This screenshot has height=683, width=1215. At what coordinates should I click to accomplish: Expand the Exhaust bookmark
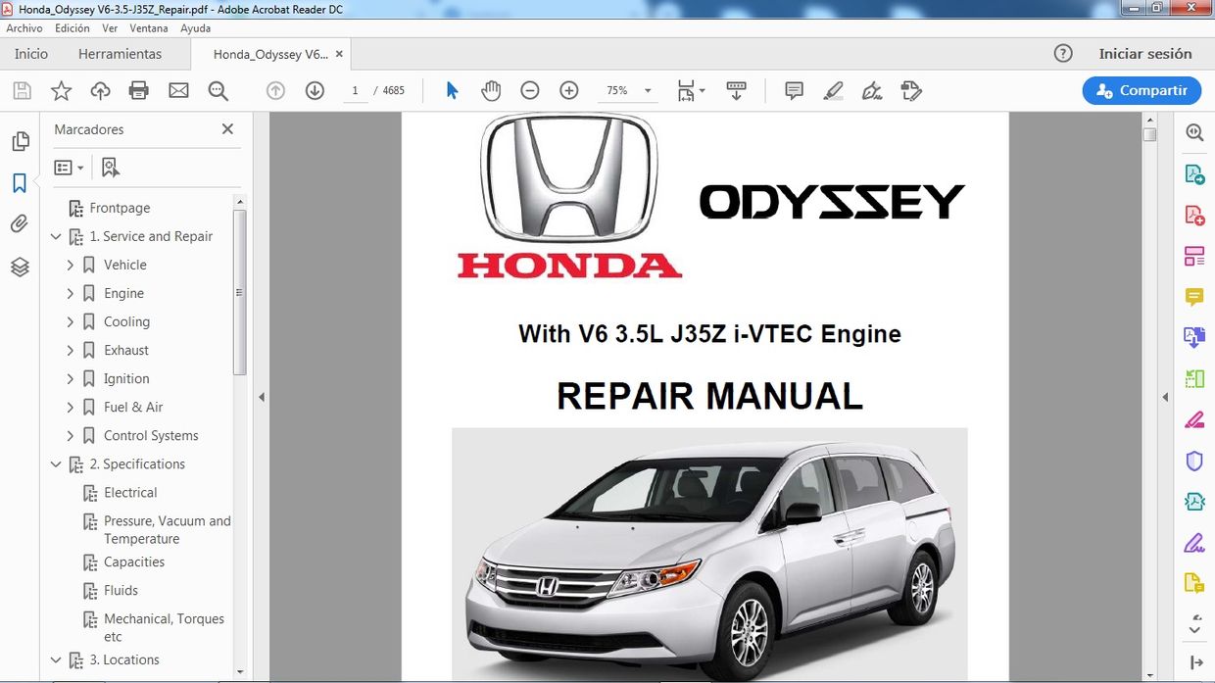(70, 350)
